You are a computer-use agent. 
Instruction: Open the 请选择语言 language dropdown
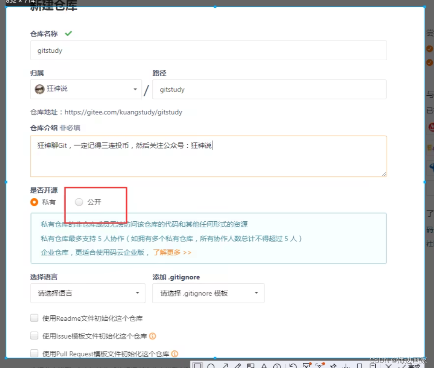(88, 293)
